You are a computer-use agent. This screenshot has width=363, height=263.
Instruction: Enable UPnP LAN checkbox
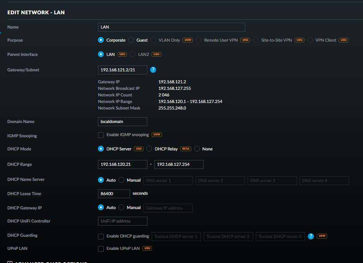click(101, 249)
